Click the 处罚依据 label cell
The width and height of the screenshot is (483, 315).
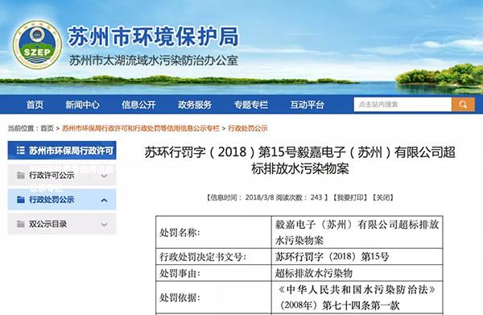click(x=213, y=297)
